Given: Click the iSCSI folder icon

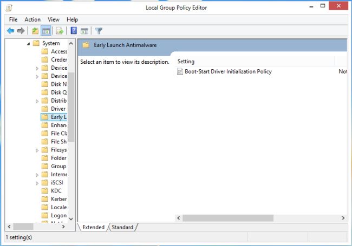Looking at the screenshot, I should (45, 183).
